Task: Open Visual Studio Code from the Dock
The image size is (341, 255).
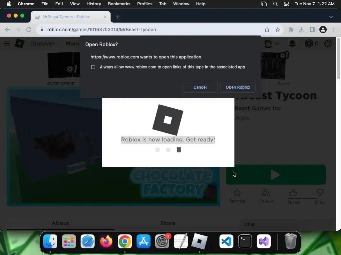Action: click(226, 241)
